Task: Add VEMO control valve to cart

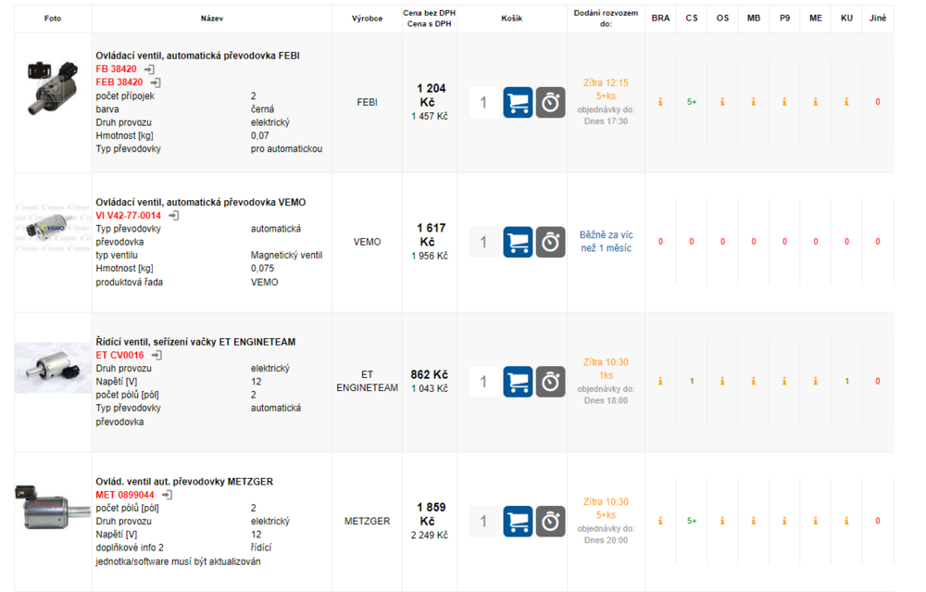Action: click(518, 242)
